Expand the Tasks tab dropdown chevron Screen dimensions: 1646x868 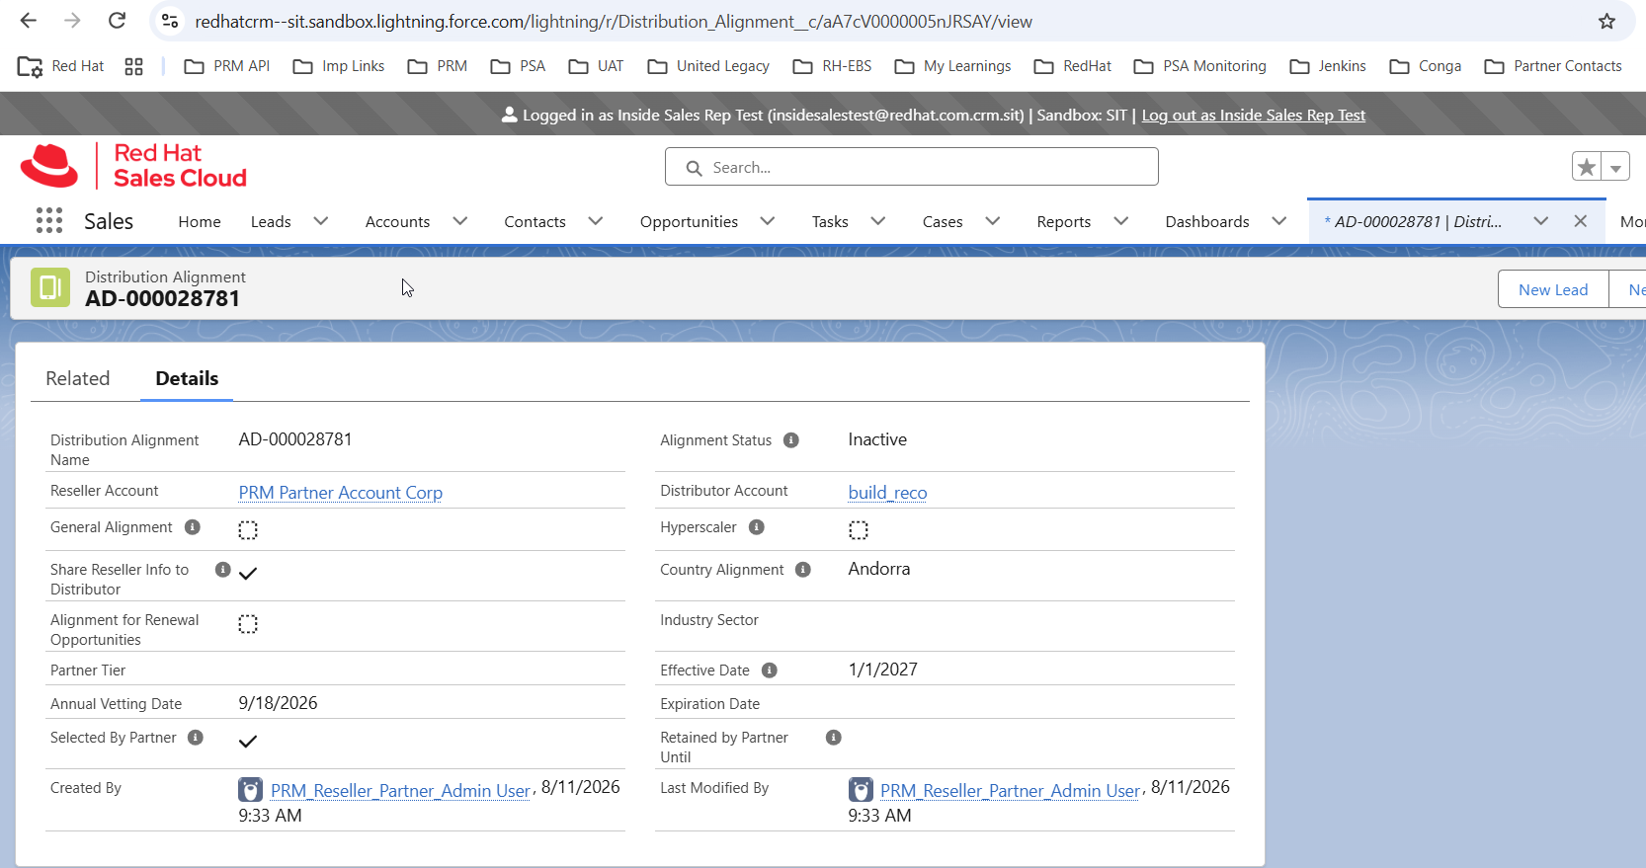pos(878,221)
